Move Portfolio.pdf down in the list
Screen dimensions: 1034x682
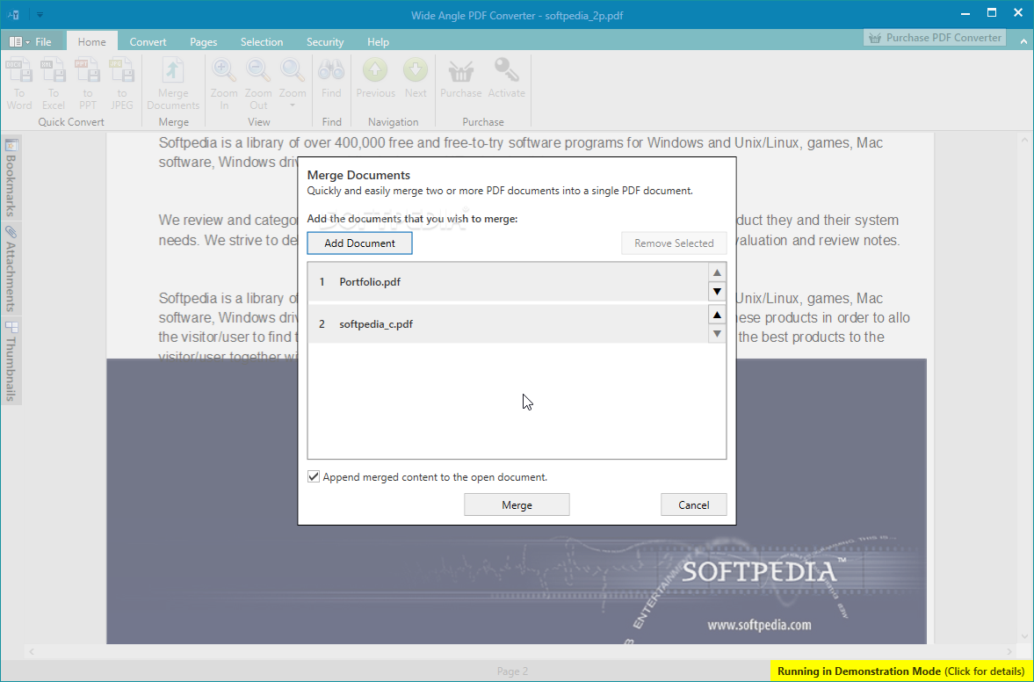click(718, 291)
